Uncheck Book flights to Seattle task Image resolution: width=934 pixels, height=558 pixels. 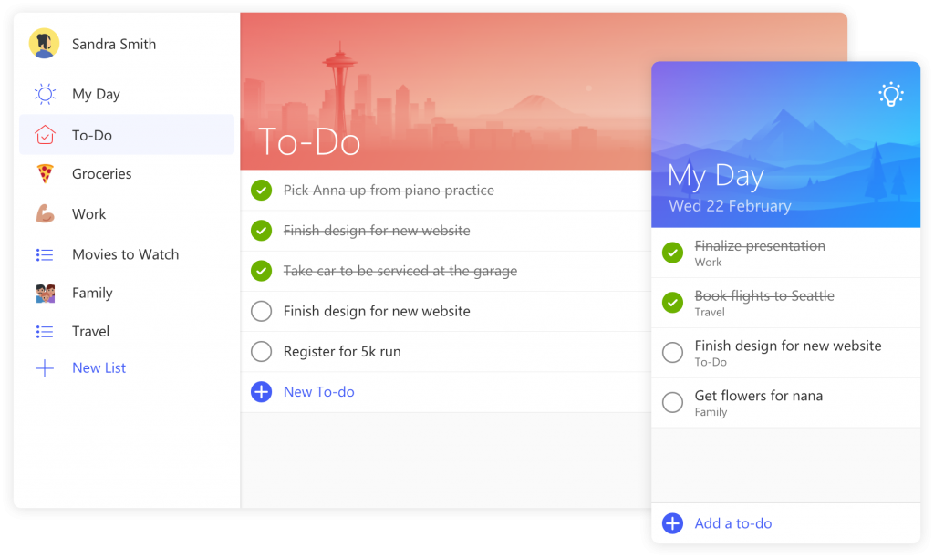pyautogui.click(x=672, y=302)
